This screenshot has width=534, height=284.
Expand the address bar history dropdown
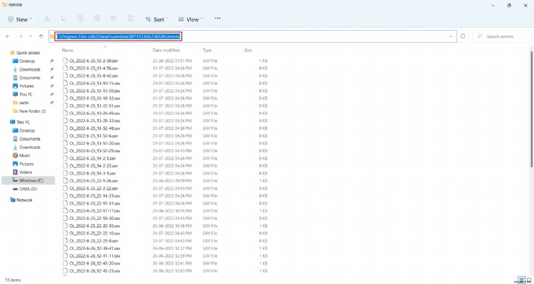[x=451, y=36]
